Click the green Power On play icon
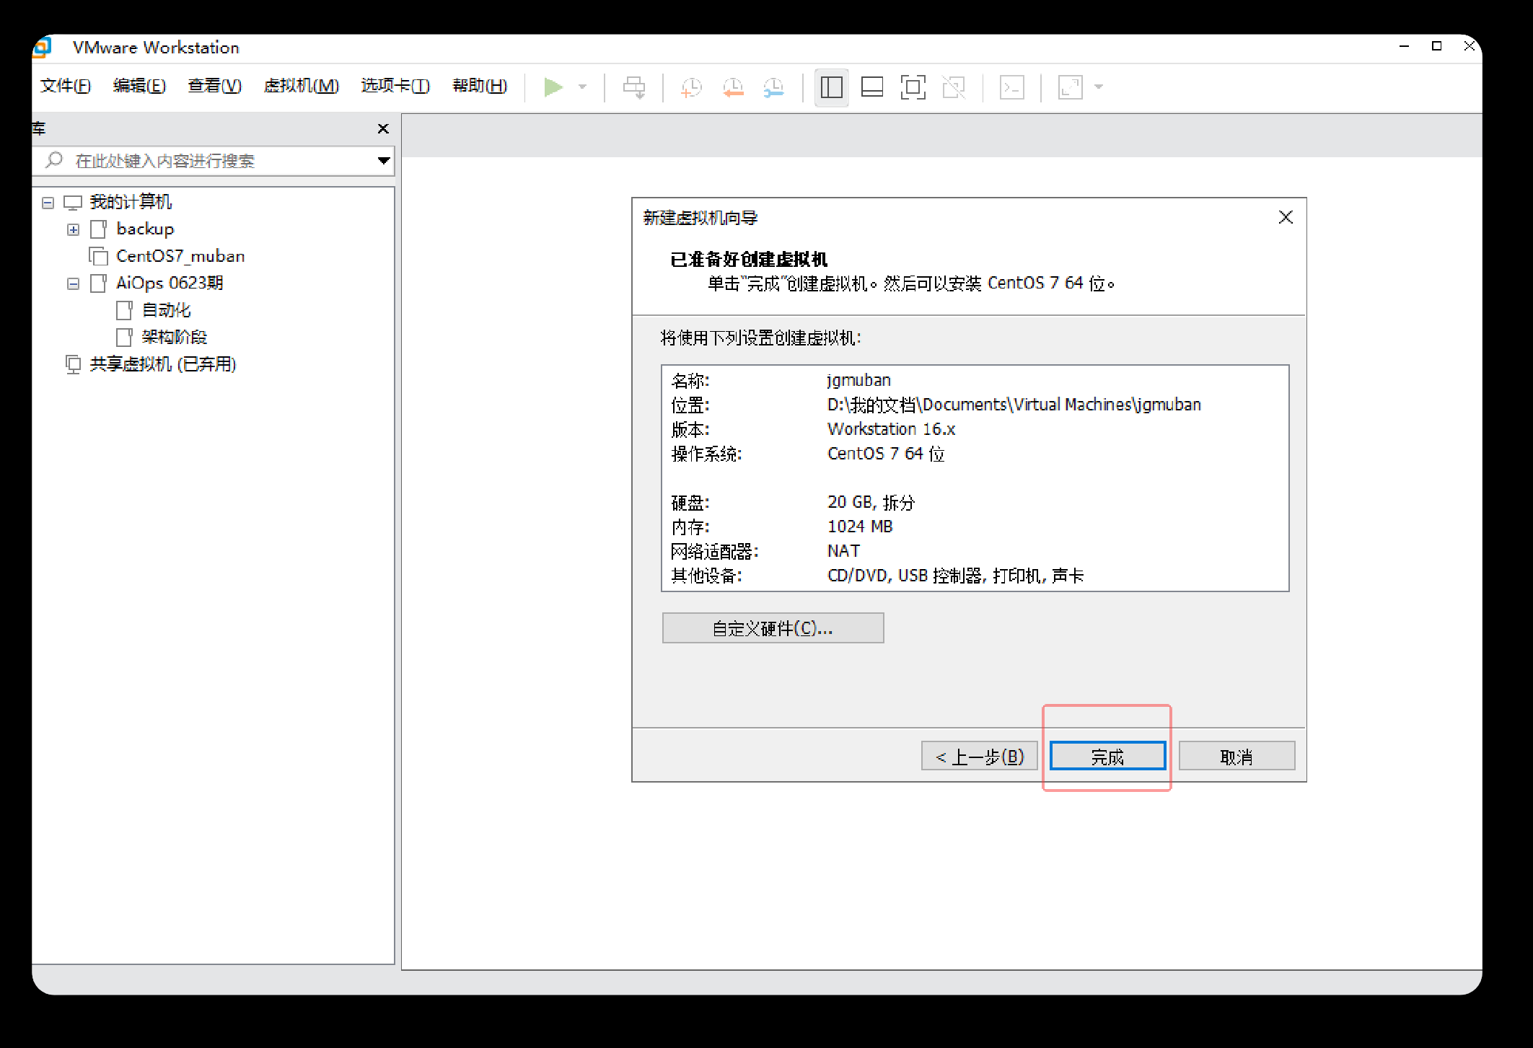The image size is (1533, 1048). pos(553,87)
